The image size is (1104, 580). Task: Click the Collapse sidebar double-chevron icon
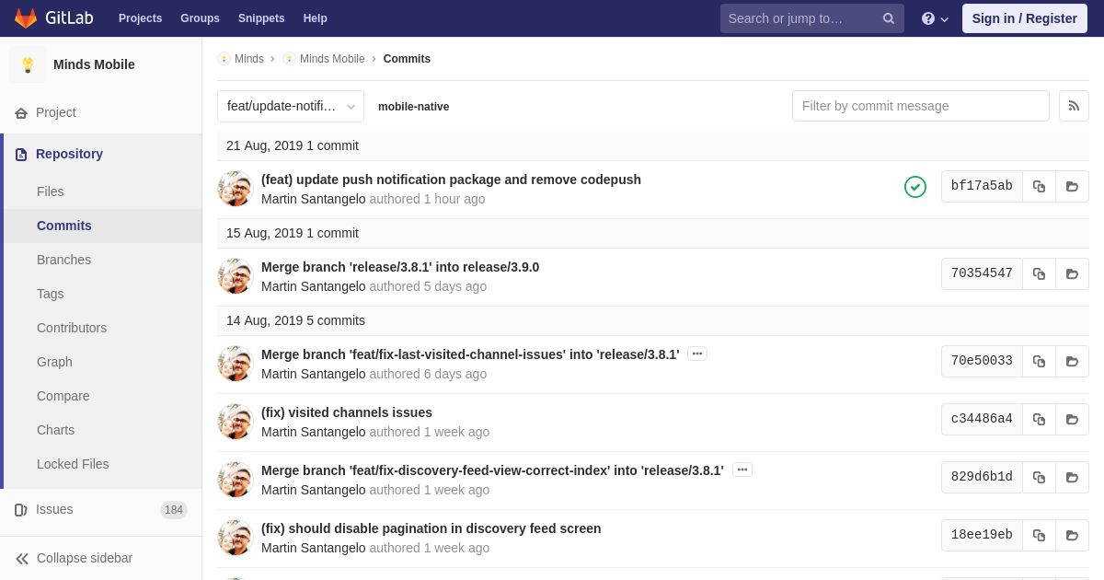click(22, 558)
